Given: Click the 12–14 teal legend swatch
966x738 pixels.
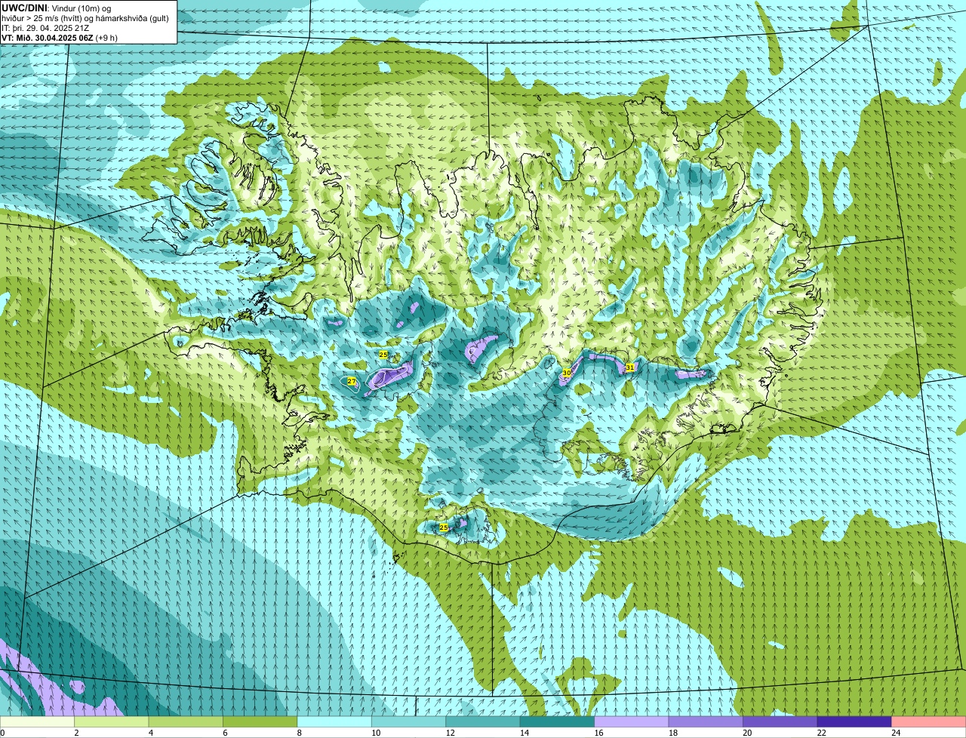Looking at the screenshot, I should coord(483,721).
